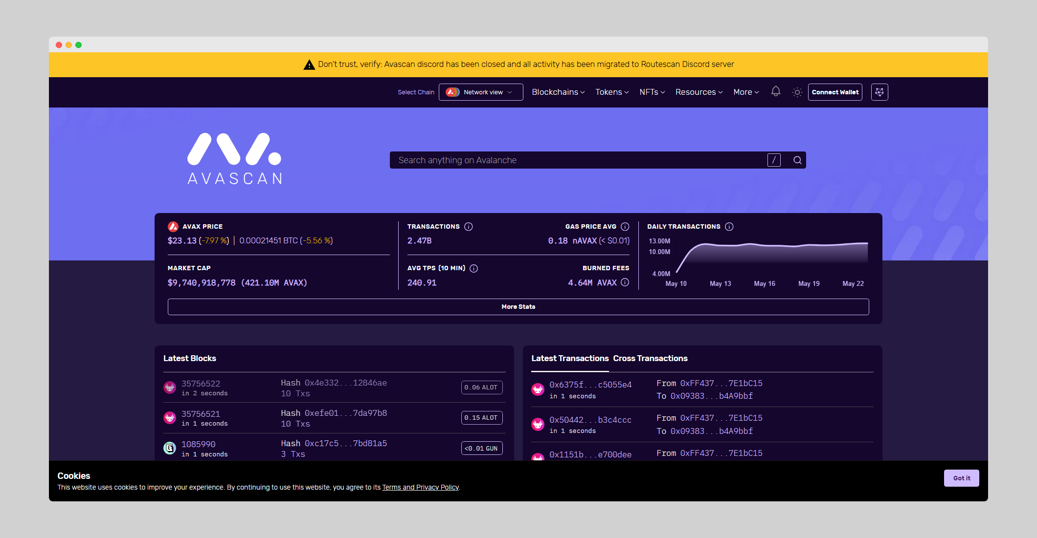
Task: Click info icon next to Transactions
Action: (x=469, y=227)
